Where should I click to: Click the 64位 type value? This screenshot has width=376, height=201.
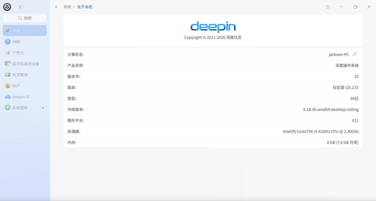point(355,98)
